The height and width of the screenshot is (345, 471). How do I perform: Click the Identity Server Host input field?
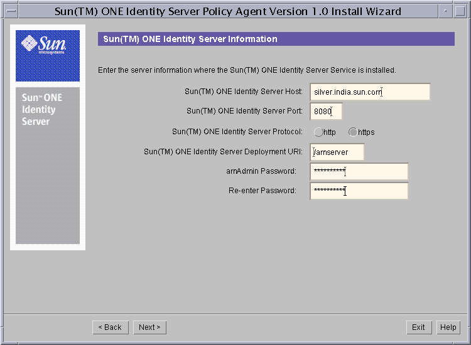coord(370,92)
